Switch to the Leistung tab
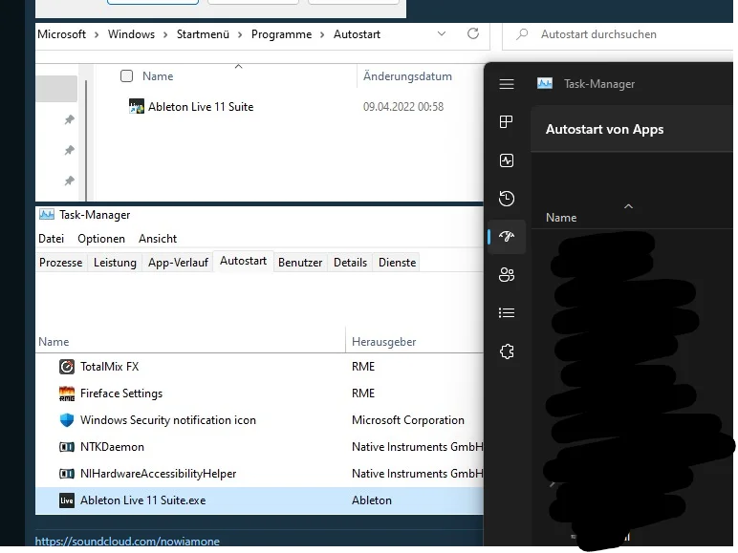Image resolution: width=738 pixels, height=553 pixels. tap(115, 263)
